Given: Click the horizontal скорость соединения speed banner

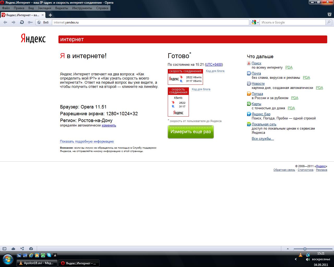Looking at the screenshot, I should click(x=185, y=77).
